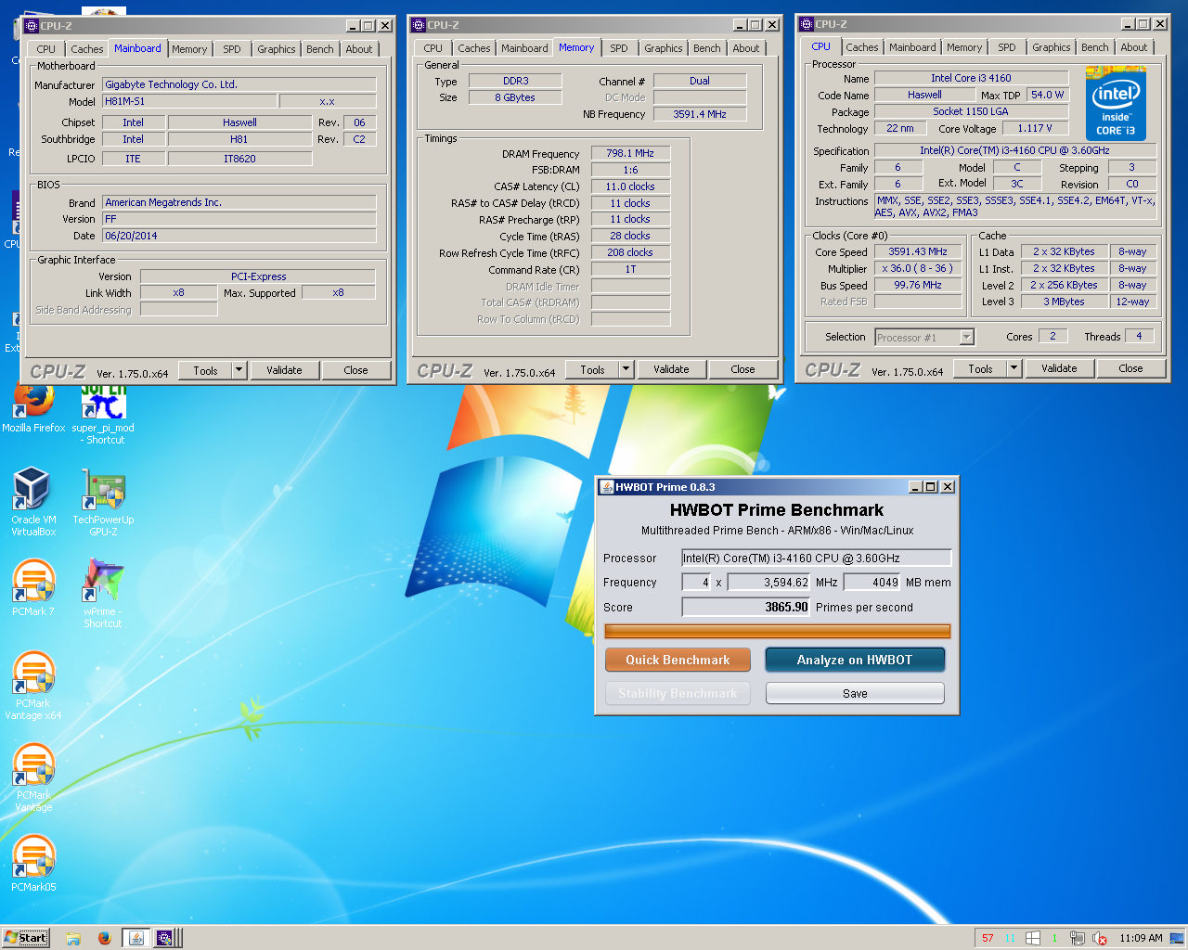Open TechPowerUp GPU-Z desktop icon

coord(103,502)
